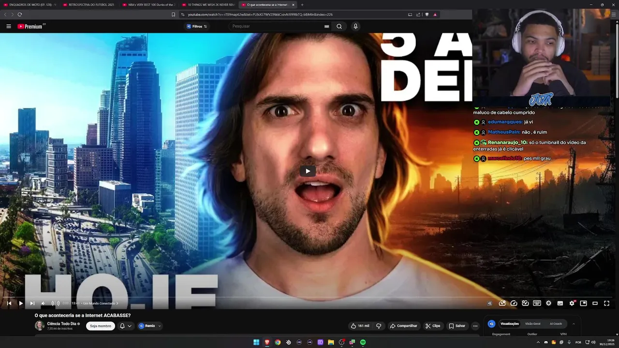Click the Seja membro button

click(x=101, y=326)
